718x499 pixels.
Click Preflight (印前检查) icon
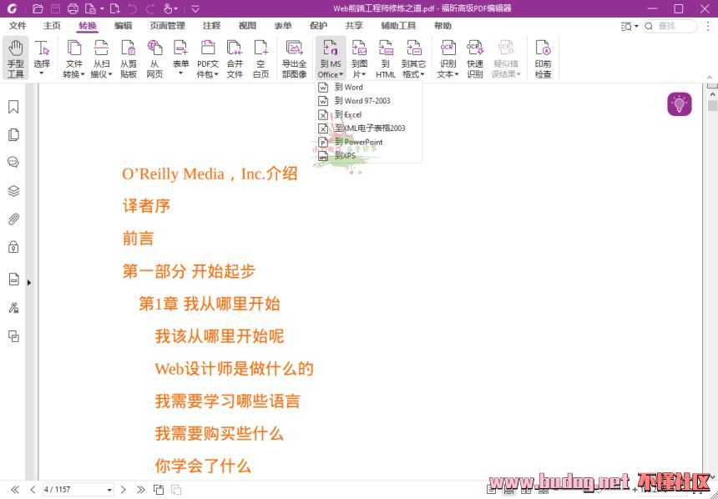[x=543, y=58]
